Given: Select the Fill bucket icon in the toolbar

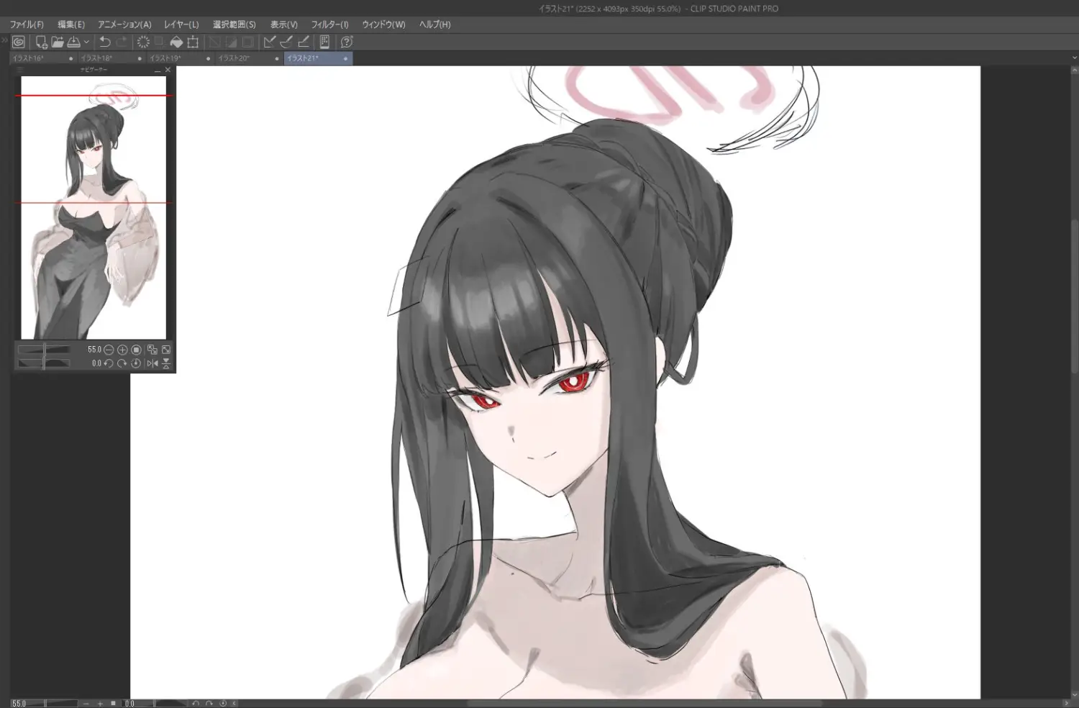Looking at the screenshot, I should coord(176,42).
